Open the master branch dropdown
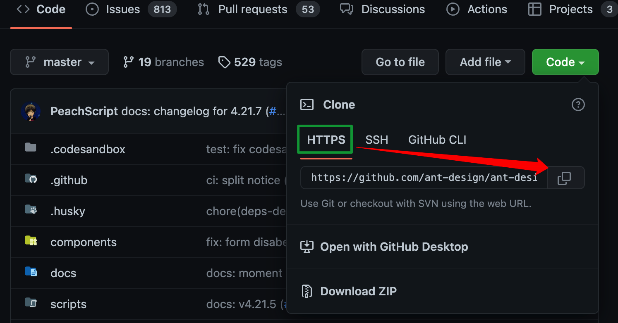 pyautogui.click(x=59, y=62)
